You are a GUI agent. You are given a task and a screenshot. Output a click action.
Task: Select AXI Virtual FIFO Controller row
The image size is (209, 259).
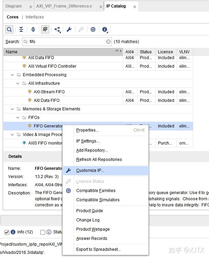pos(98,66)
